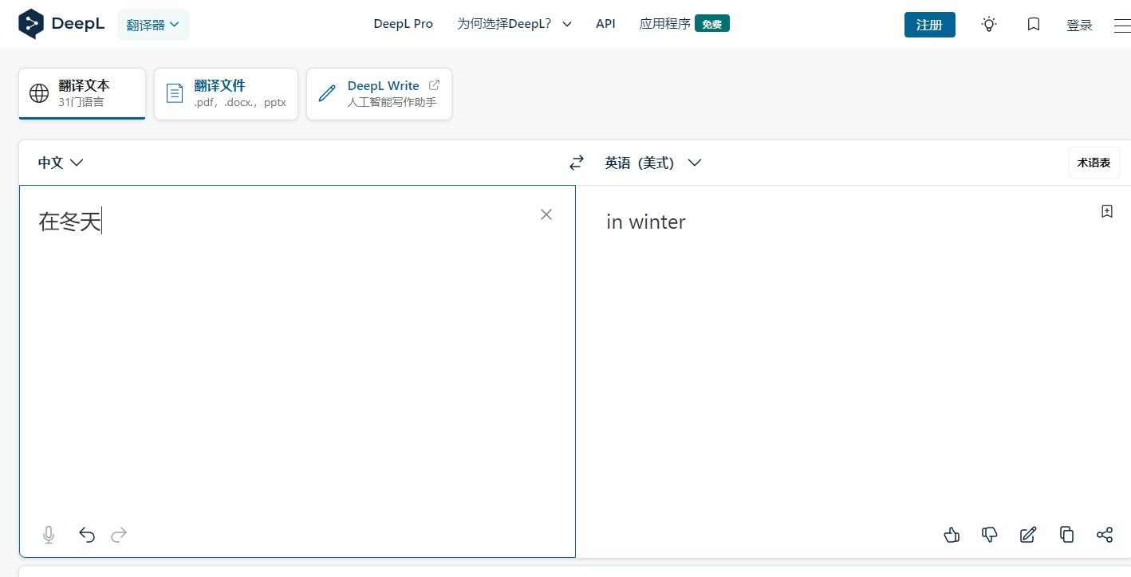
Task: Open the 英语 (美式) target language dropdown
Action: (x=653, y=163)
